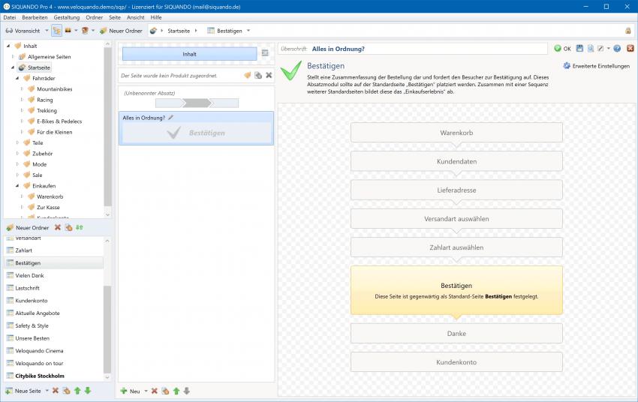Click the save disk icon beside OK
Screen dimensions: 638x402
[x=579, y=49]
